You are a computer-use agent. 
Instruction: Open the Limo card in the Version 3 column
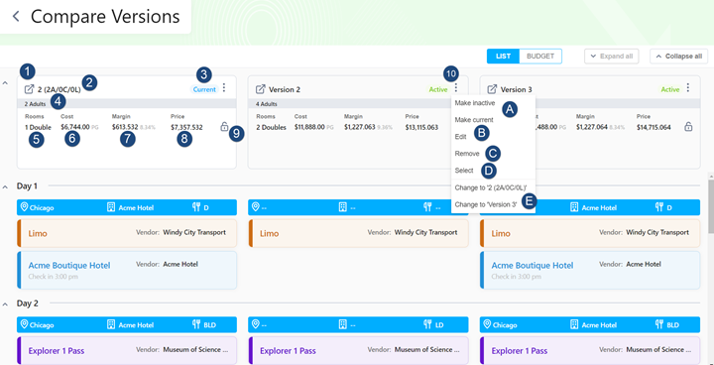(590, 233)
